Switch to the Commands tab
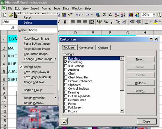The height and width of the screenshot is (129, 162). coord(86,48)
